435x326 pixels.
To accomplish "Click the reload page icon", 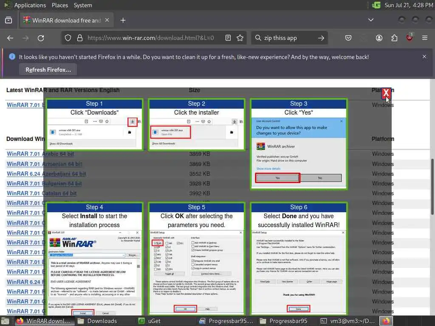I will pos(41,38).
